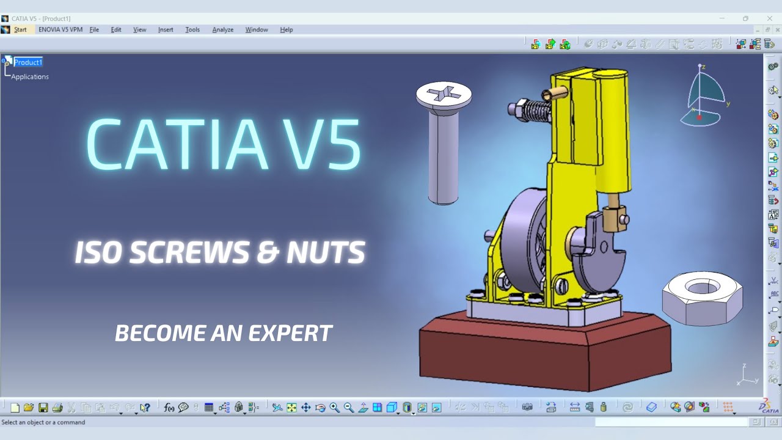The height and width of the screenshot is (440, 782).
Task: Click the Capture camera icon
Action: 527,408
